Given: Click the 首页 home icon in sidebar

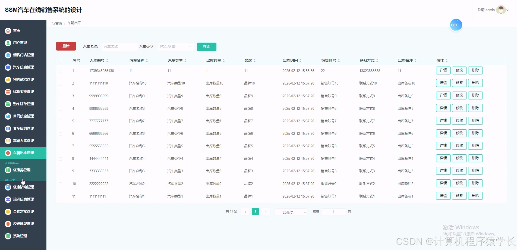Looking at the screenshot, I should pos(8,31).
